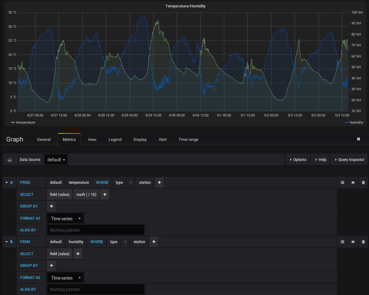Viewport: 369px width, 295px height.
Task: Remove query B using the trash icon
Action: point(363,242)
